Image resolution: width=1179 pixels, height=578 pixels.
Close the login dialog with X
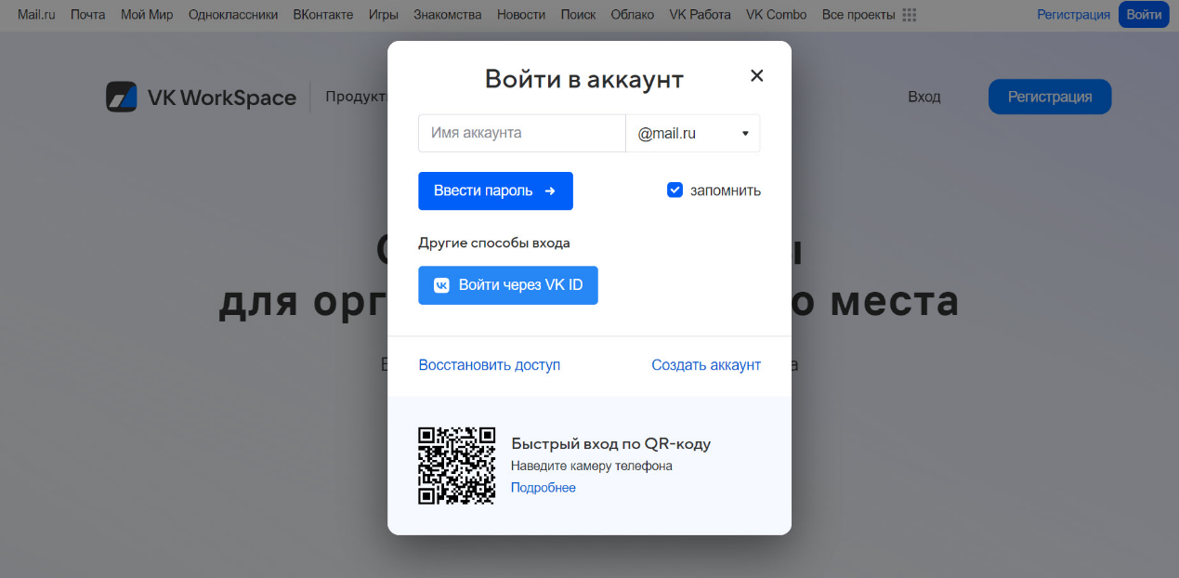point(756,76)
